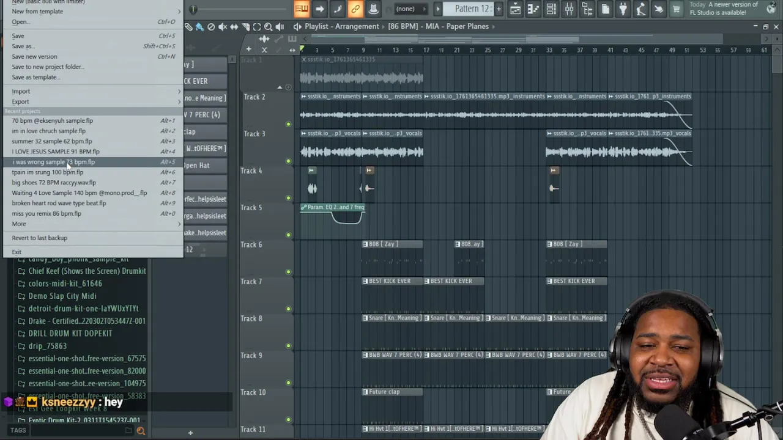
Task: Toggle the orange link multilink button
Action: click(x=355, y=9)
